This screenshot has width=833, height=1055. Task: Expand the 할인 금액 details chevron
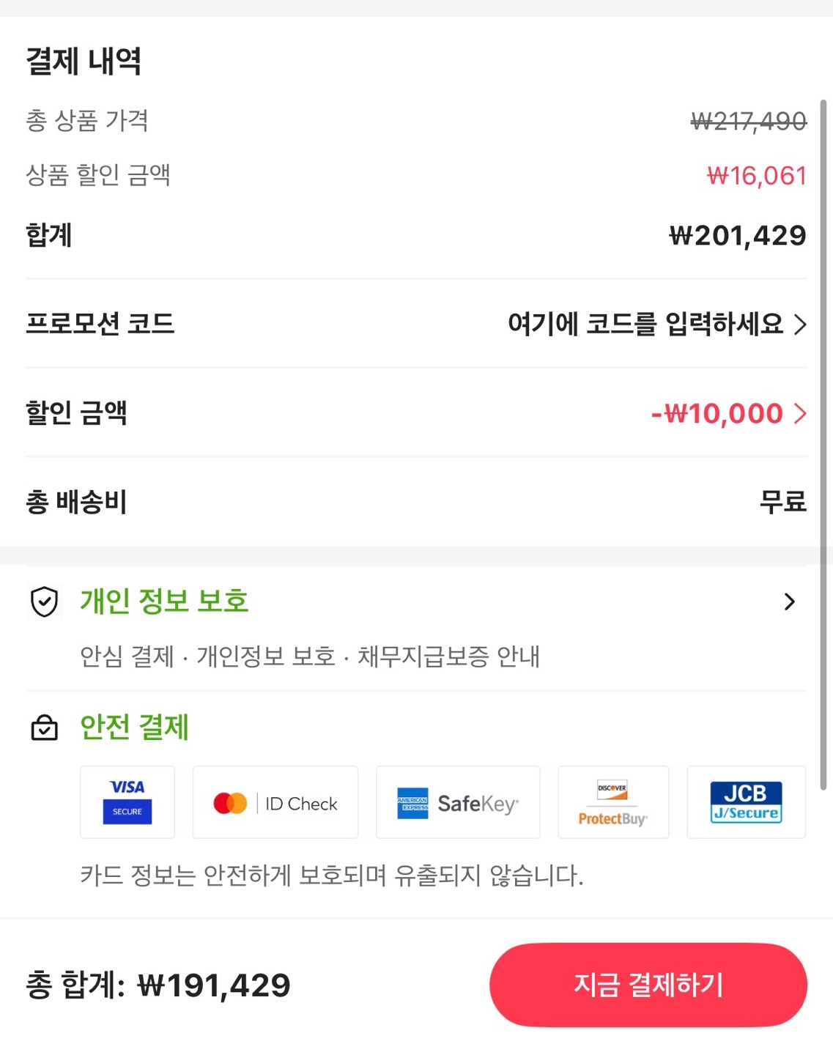pos(801,414)
